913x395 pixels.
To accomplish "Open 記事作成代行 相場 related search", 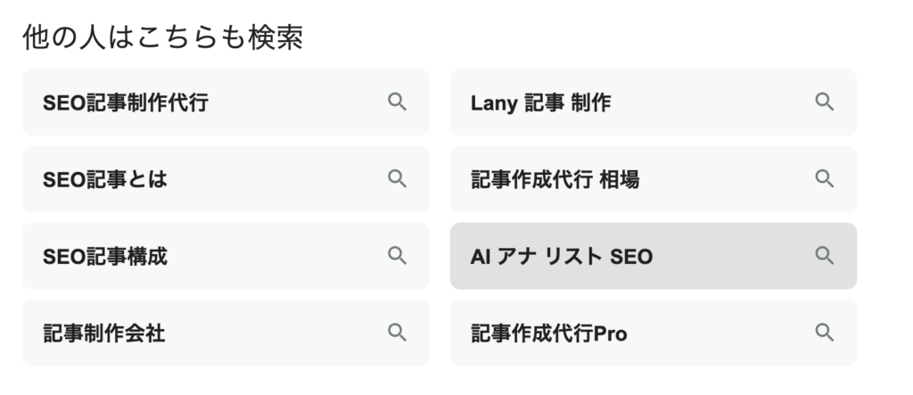I will tap(555, 179).
